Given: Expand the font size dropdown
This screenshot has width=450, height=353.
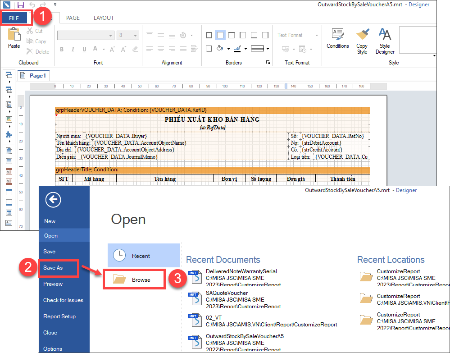Looking at the screenshot, I should pyautogui.click(x=135, y=35).
